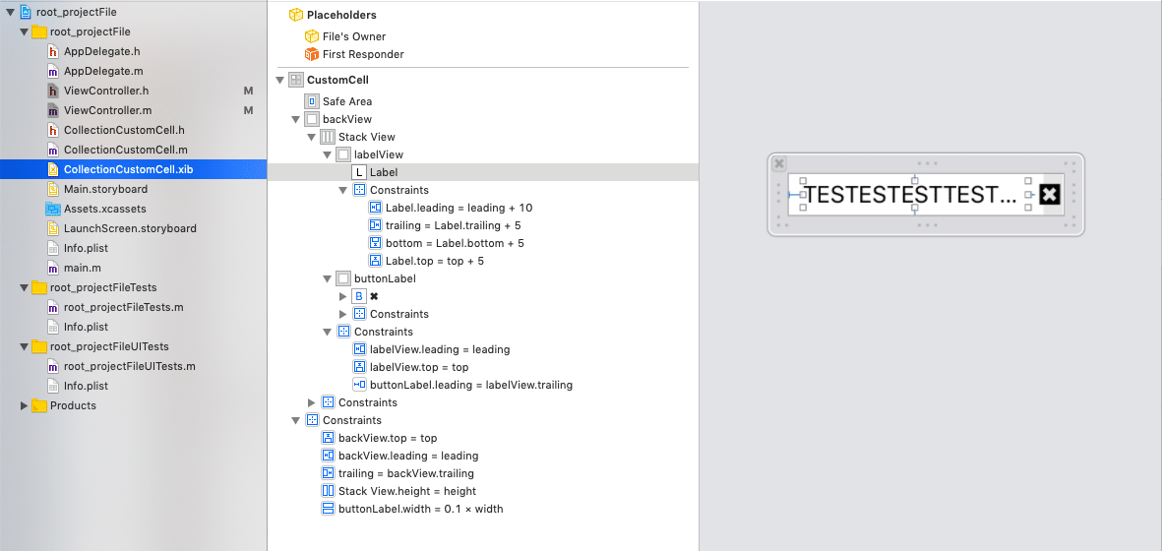Expand the Products group

coord(25,405)
